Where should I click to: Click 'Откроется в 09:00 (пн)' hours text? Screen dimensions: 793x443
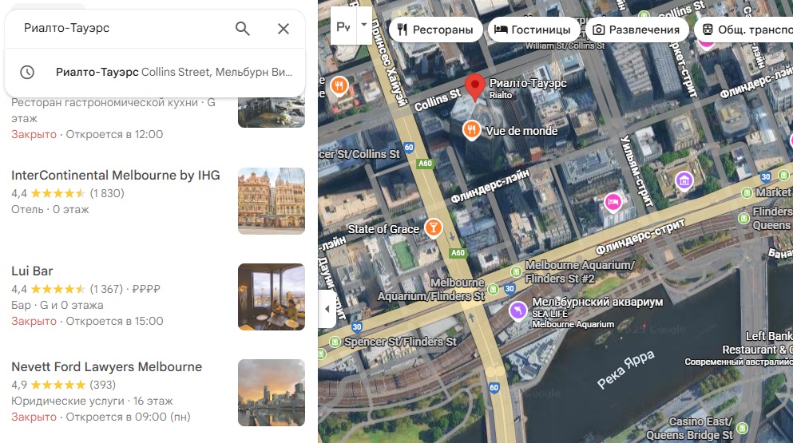[x=128, y=417]
